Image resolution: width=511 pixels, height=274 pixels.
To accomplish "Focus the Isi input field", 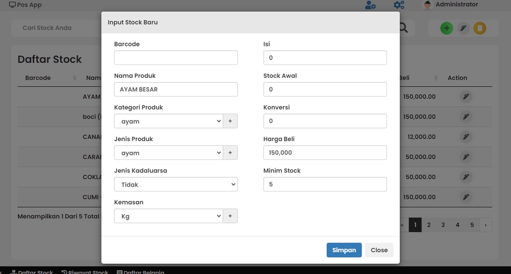I will pyautogui.click(x=325, y=58).
